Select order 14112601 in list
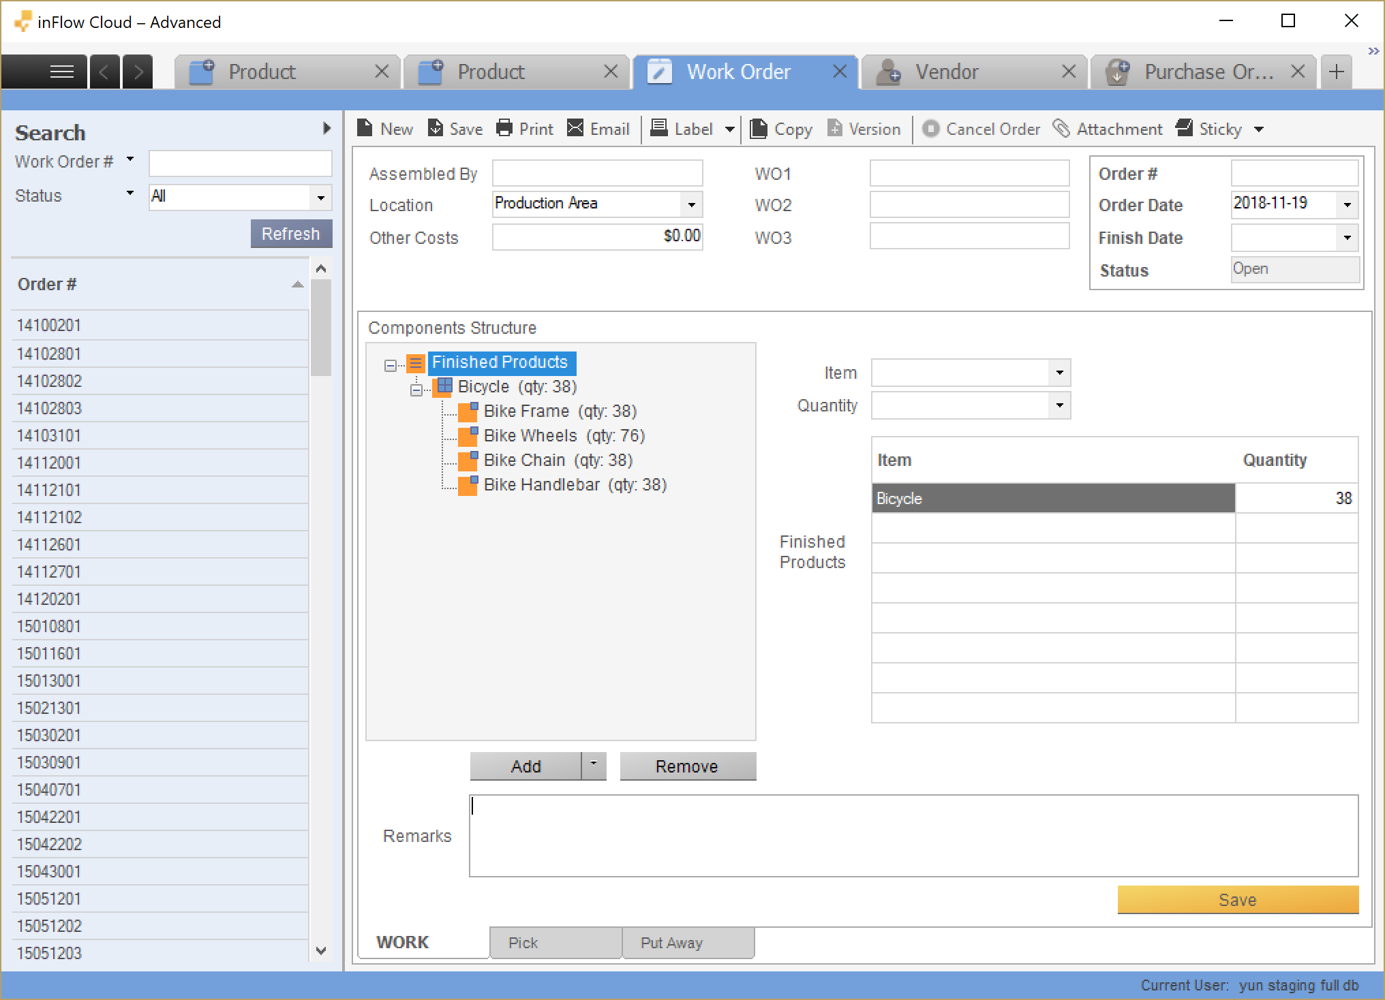This screenshot has width=1385, height=1000. 160,544
